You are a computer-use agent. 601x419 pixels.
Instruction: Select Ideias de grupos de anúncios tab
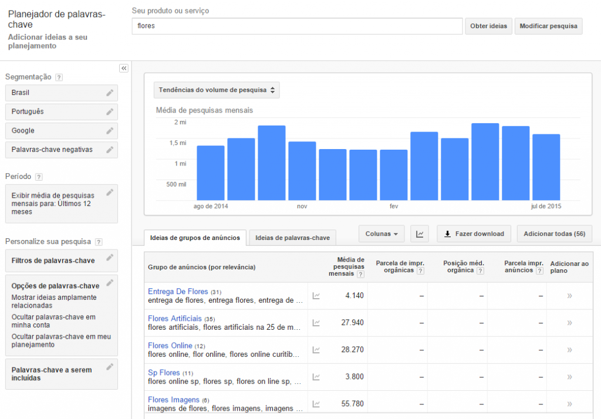(195, 238)
